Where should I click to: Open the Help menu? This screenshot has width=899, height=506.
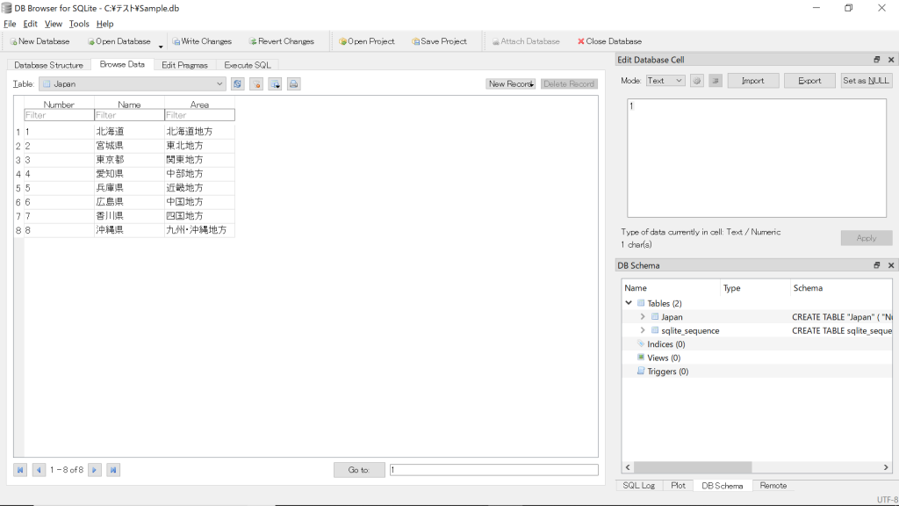pyautogui.click(x=105, y=24)
